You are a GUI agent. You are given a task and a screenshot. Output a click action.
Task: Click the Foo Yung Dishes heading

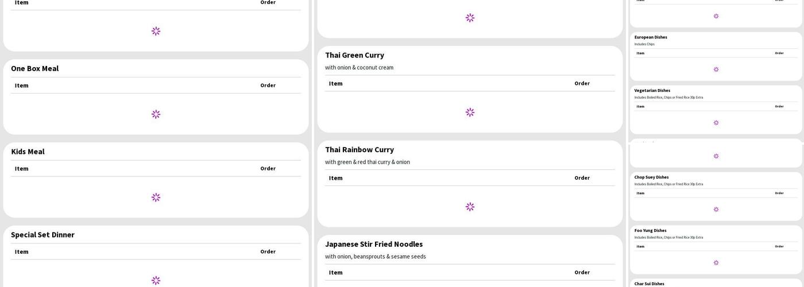[650, 231]
